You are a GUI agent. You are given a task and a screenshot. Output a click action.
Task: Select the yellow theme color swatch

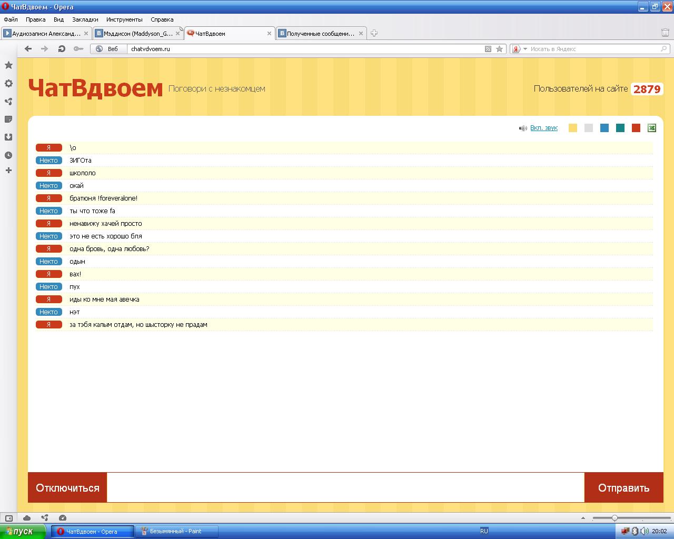coord(573,128)
